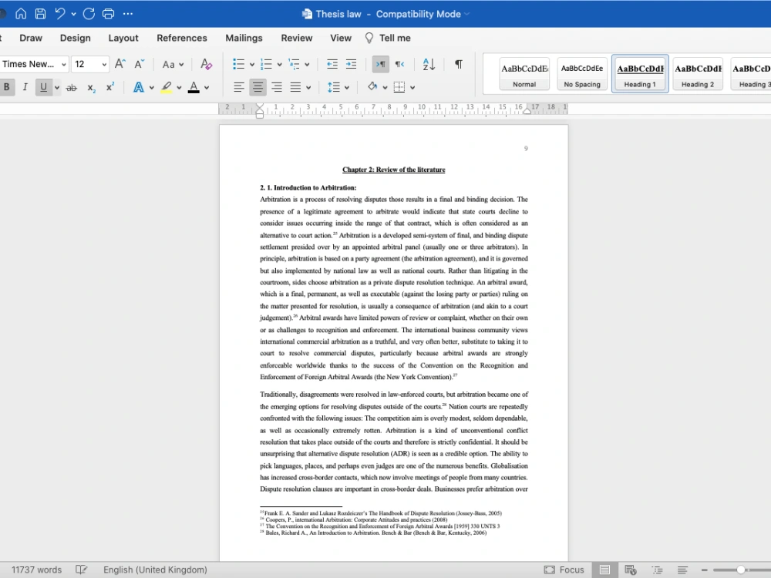Clear all formatting icon
This screenshot has height=578, width=771.
tap(207, 64)
